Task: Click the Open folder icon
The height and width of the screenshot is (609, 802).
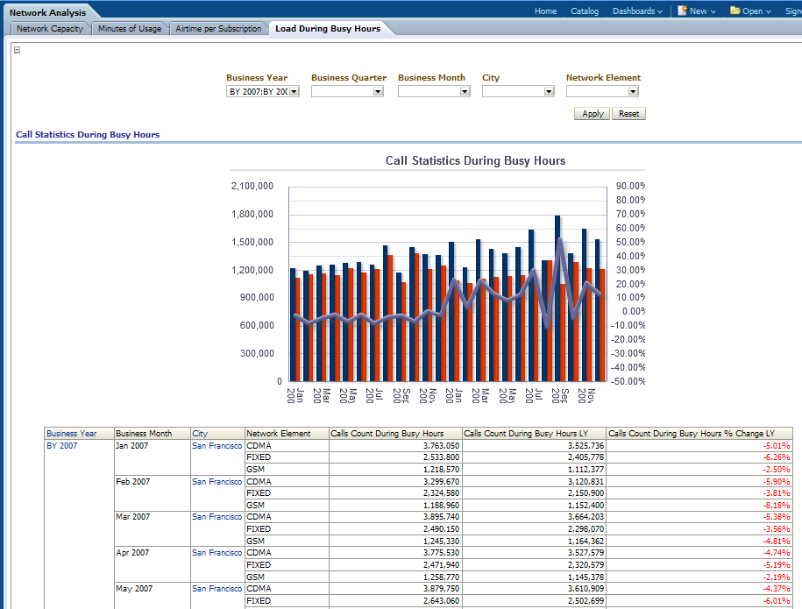Action: pos(735,11)
